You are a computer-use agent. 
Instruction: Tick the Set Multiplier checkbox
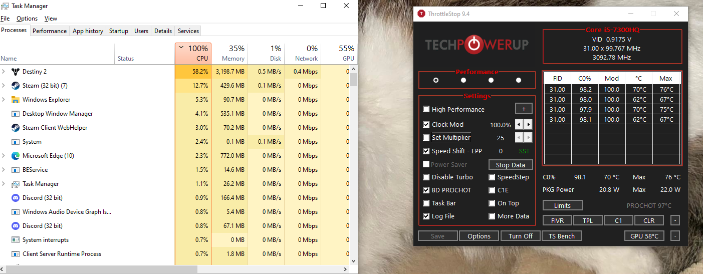point(426,137)
